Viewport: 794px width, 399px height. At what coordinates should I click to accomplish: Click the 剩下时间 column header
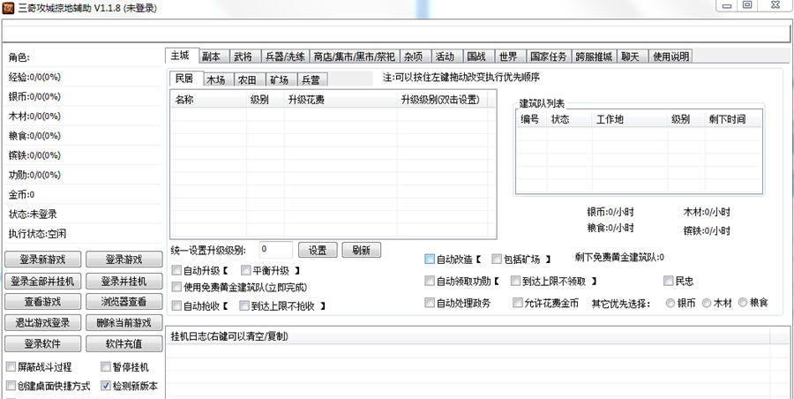coord(733,120)
